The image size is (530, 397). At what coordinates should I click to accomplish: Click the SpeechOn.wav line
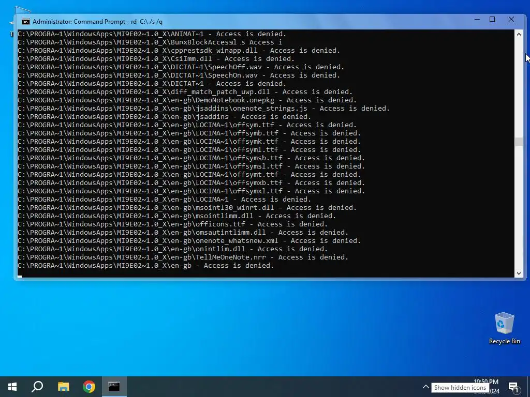pos(179,75)
